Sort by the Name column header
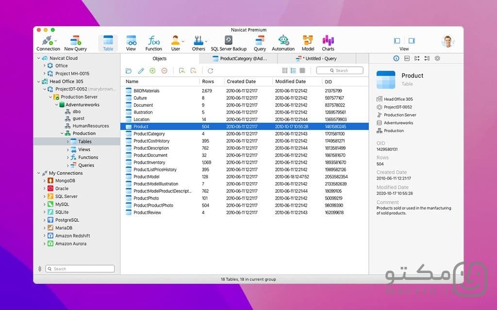 pos(160,81)
